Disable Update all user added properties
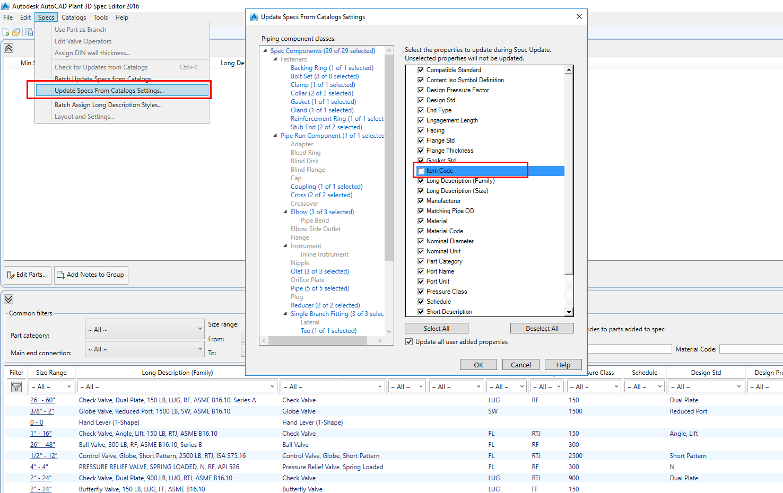The width and height of the screenshot is (783, 493). [x=409, y=341]
